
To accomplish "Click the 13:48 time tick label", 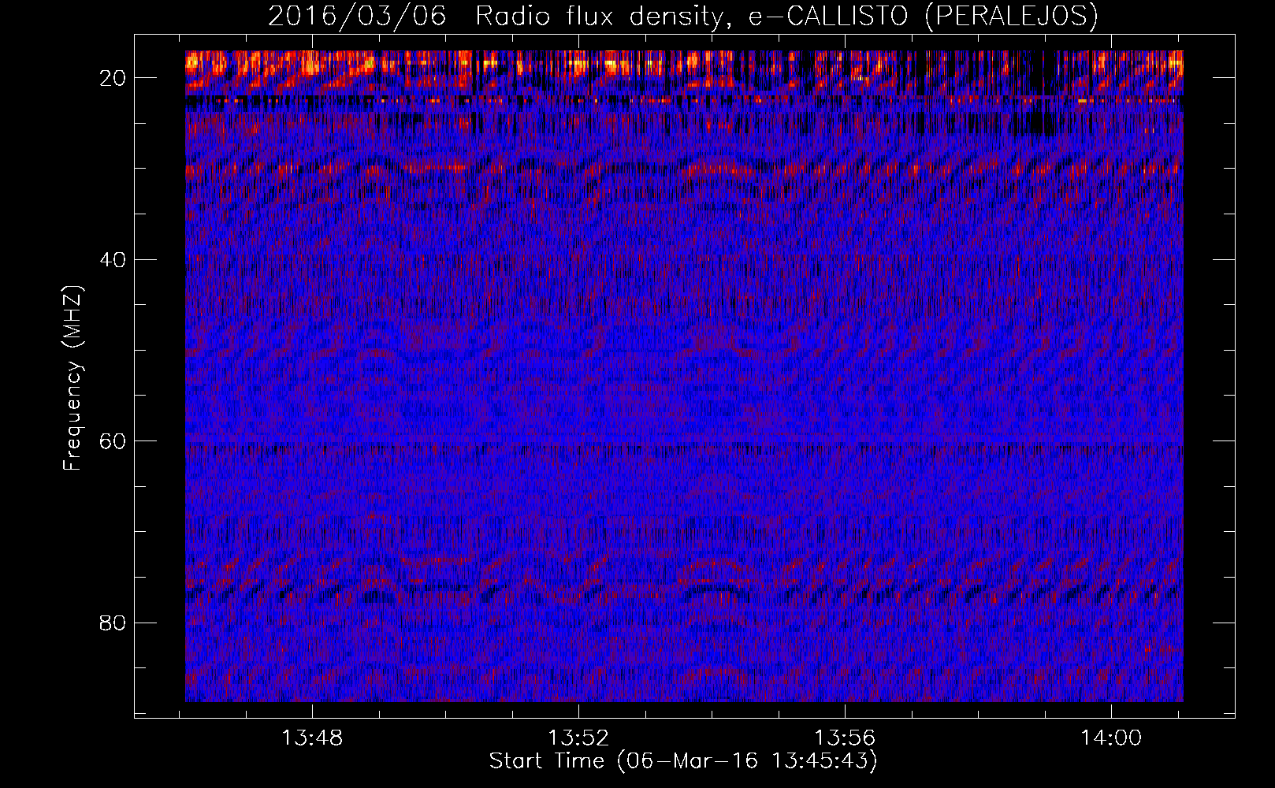I will [x=313, y=738].
